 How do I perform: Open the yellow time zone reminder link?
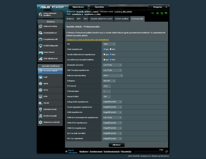click(x=88, y=40)
